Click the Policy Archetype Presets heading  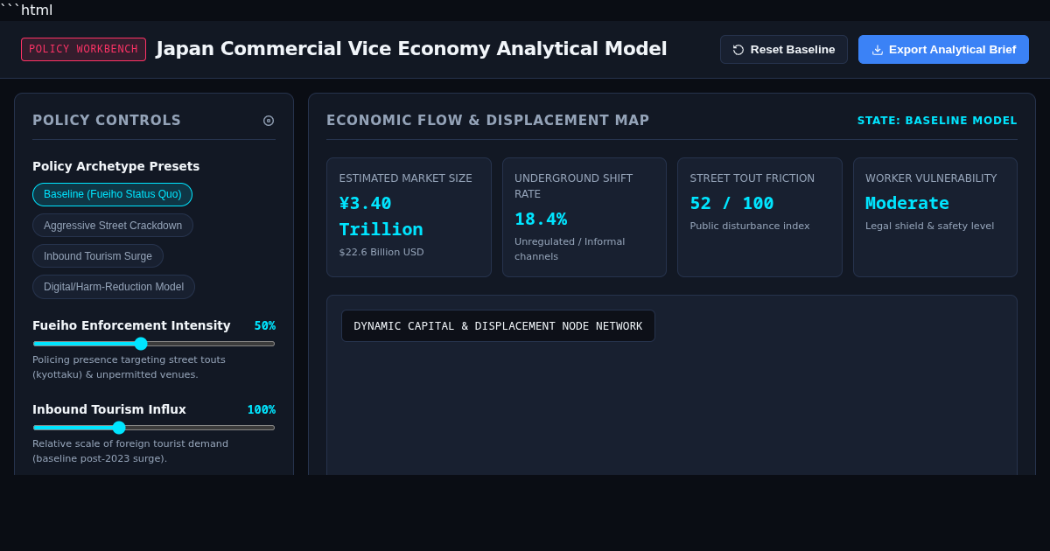pos(116,166)
